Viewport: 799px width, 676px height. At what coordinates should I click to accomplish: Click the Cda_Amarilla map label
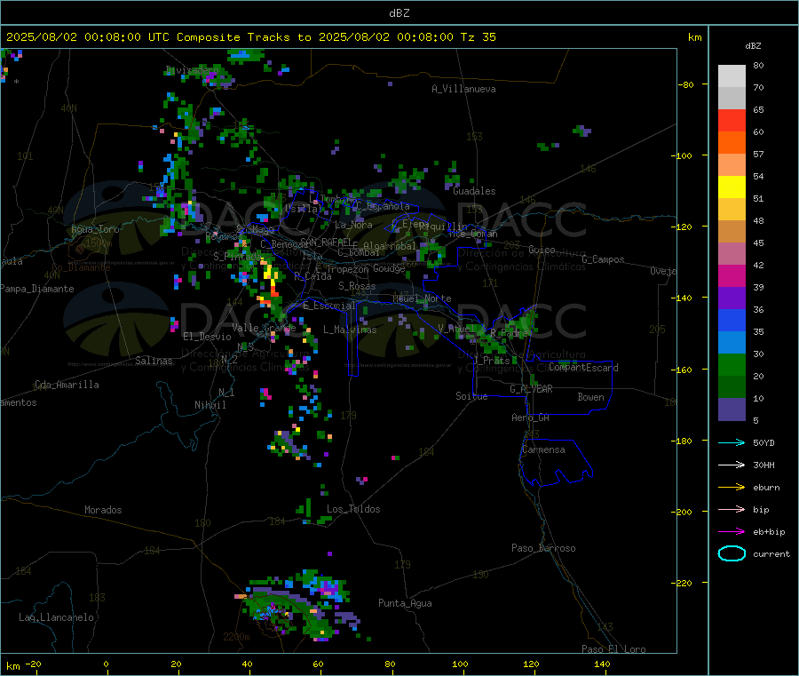pyautogui.click(x=67, y=385)
